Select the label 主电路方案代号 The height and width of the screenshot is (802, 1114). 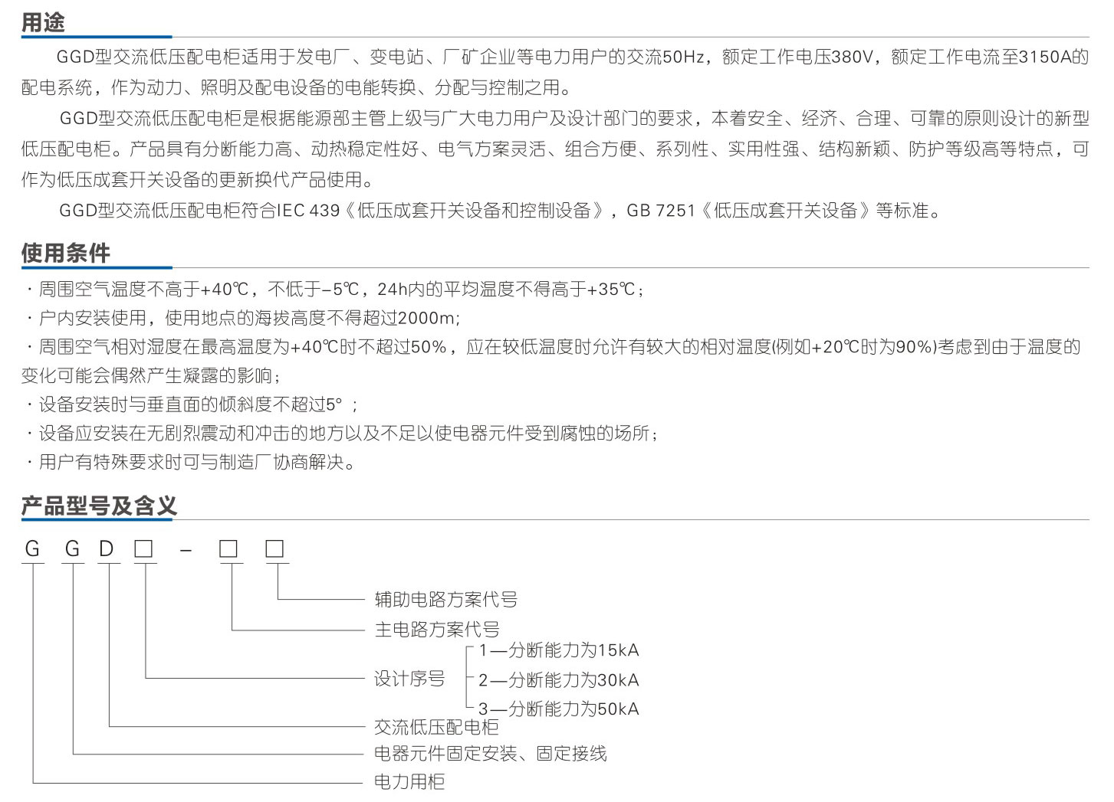coord(436,629)
